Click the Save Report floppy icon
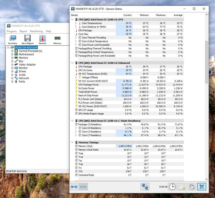 [x=27, y=40]
